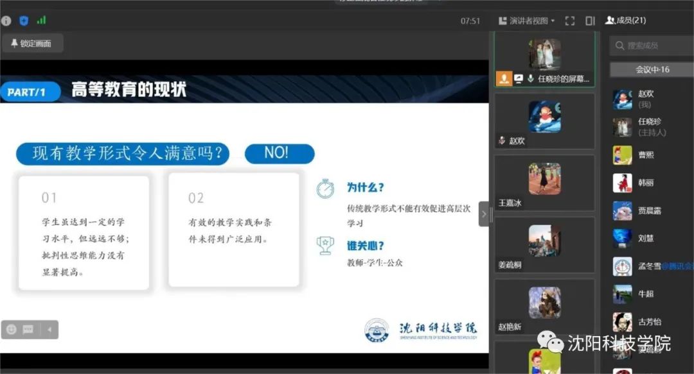Screen dimensions: 694x374
Task: Select 王嘉冰's video thumbnail
Action: [544, 183]
